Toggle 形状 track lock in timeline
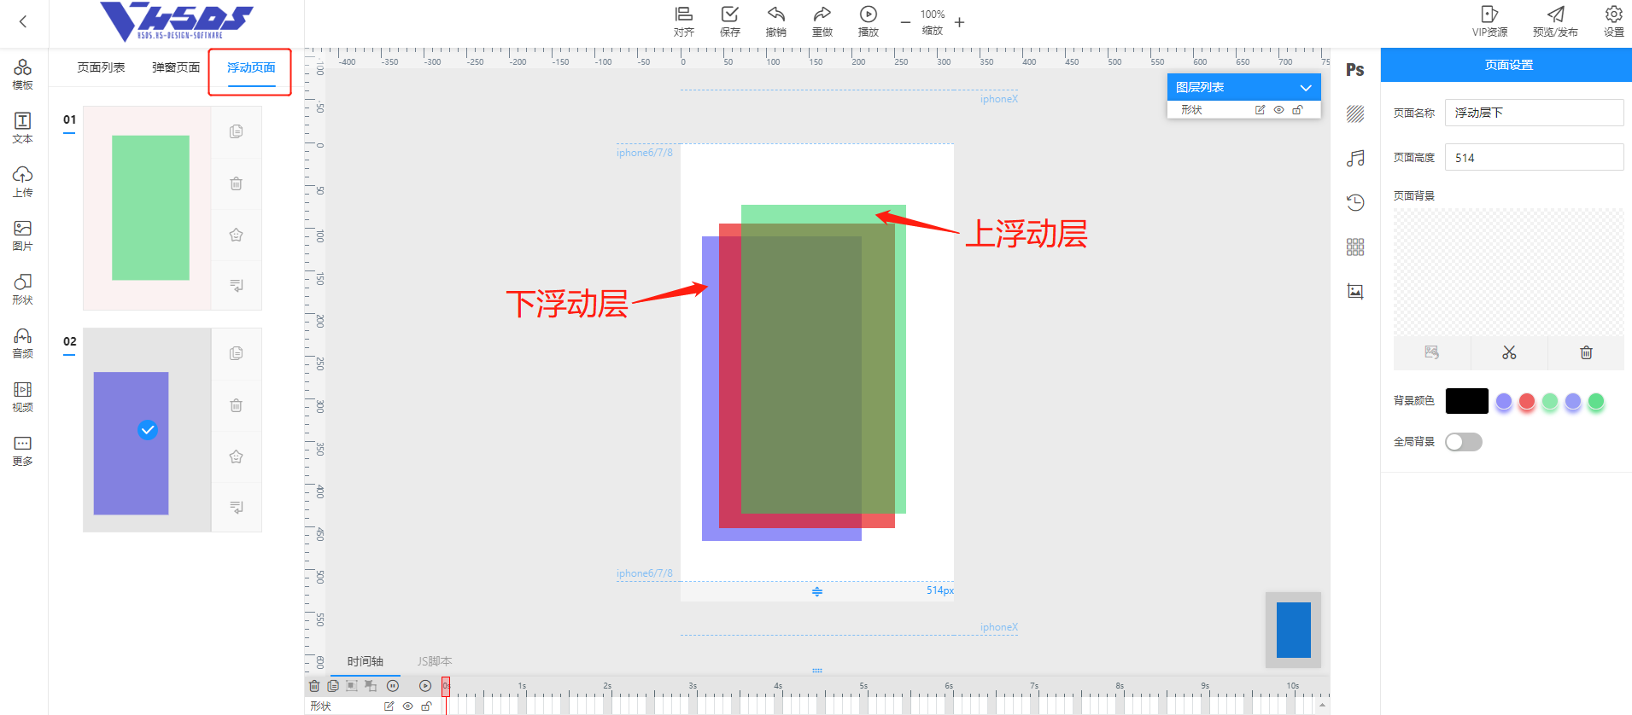1632x715 pixels. (x=426, y=706)
